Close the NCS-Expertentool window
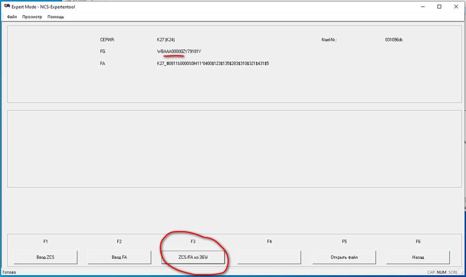Viewport: 466px width, 277px height. click(x=456, y=7)
